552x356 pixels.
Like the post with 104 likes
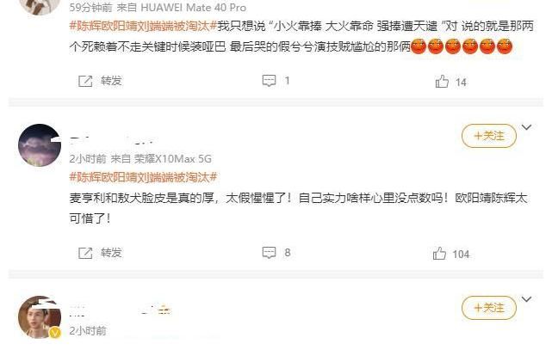pyautogui.click(x=439, y=254)
